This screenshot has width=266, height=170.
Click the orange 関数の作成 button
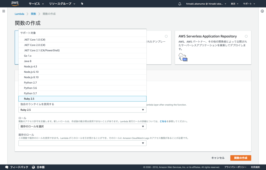click(241, 158)
